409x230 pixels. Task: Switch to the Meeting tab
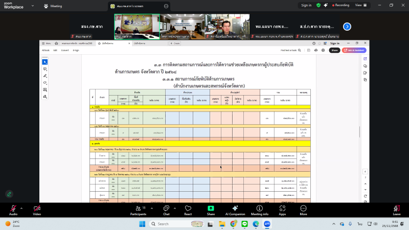pos(53,6)
